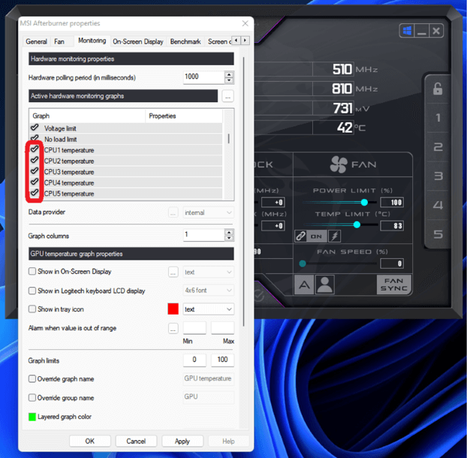Image resolution: width=467 pixels, height=458 pixels.
Task: Click the Data provider ellipsis button
Action: pyautogui.click(x=173, y=212)
